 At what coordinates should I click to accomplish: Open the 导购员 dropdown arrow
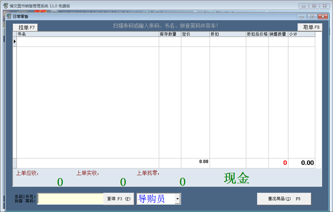coord(178,199)
